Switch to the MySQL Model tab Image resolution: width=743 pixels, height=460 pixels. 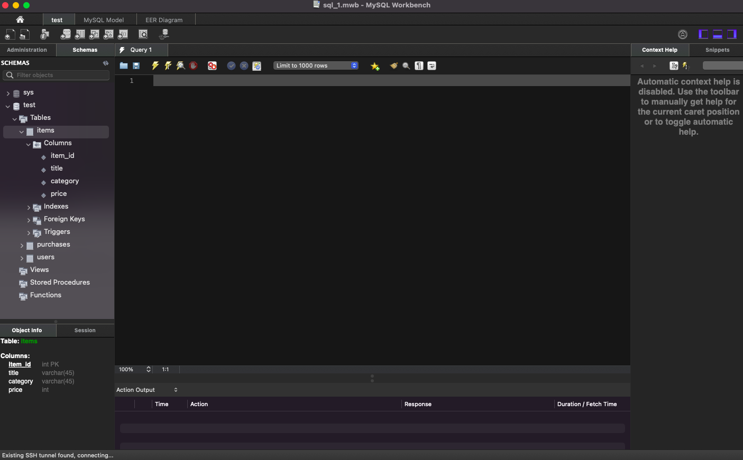(x=104, y=20)
